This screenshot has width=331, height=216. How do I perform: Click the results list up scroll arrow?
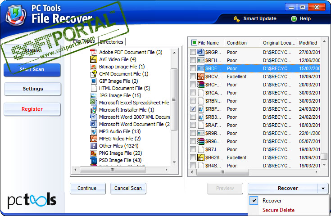(324, 40)
